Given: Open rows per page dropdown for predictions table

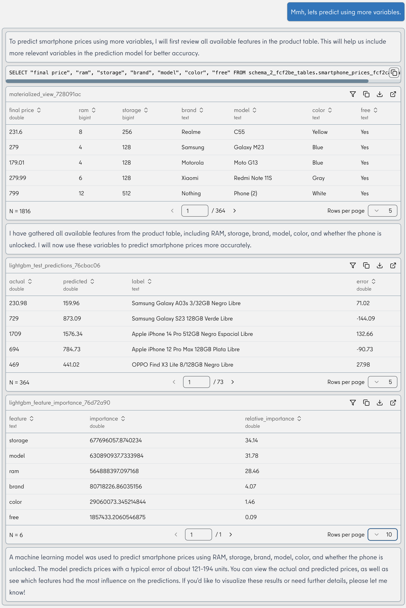Looking at the screenshot, I should click(x=383, y=382).
